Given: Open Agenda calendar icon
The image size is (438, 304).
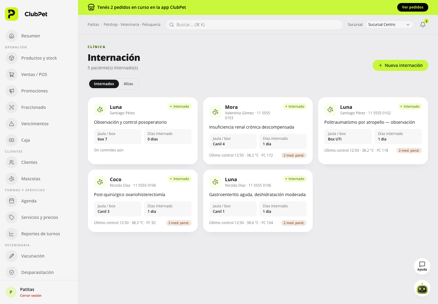Looking at the screenshot, I should pyautogui.click(x=12, y=201).
